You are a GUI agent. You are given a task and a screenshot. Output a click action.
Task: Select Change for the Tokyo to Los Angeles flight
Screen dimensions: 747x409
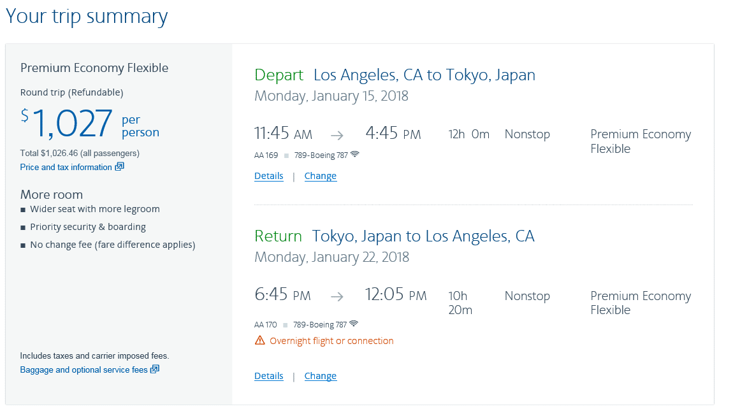pos(320,376)
